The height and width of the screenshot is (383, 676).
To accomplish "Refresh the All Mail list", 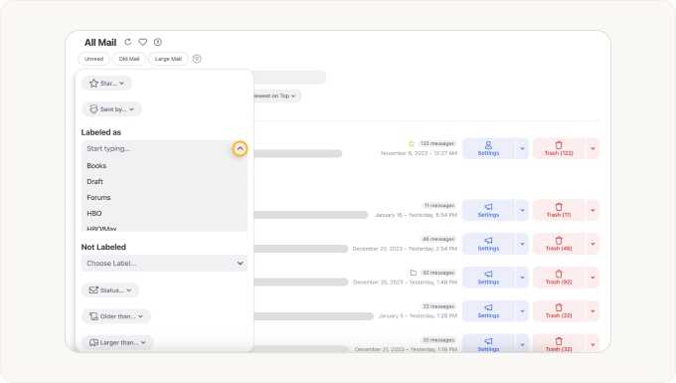I will coord(127,42).
